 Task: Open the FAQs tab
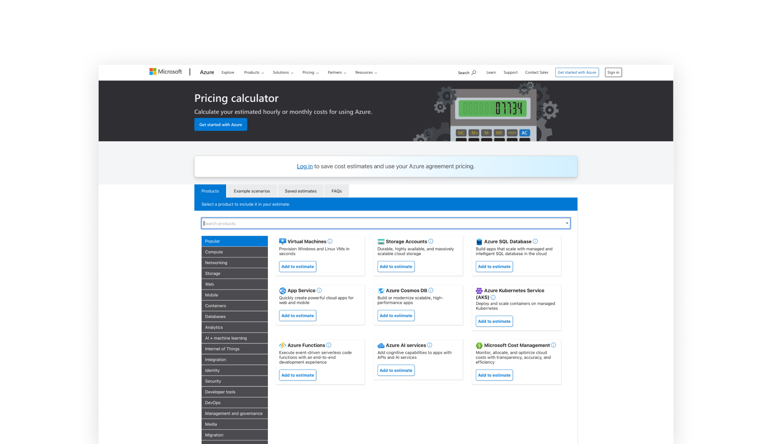coord(337,191)
